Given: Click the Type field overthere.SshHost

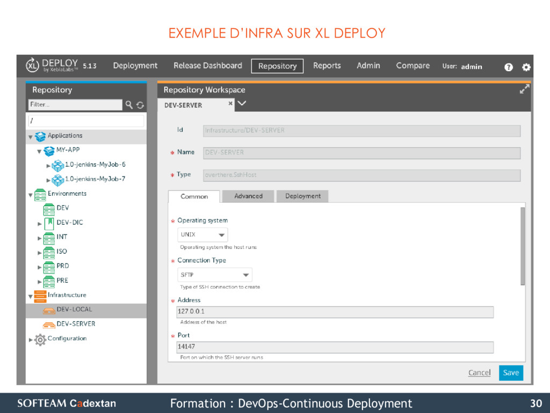Looking at the screenshot, I should [x=361, y=175].
